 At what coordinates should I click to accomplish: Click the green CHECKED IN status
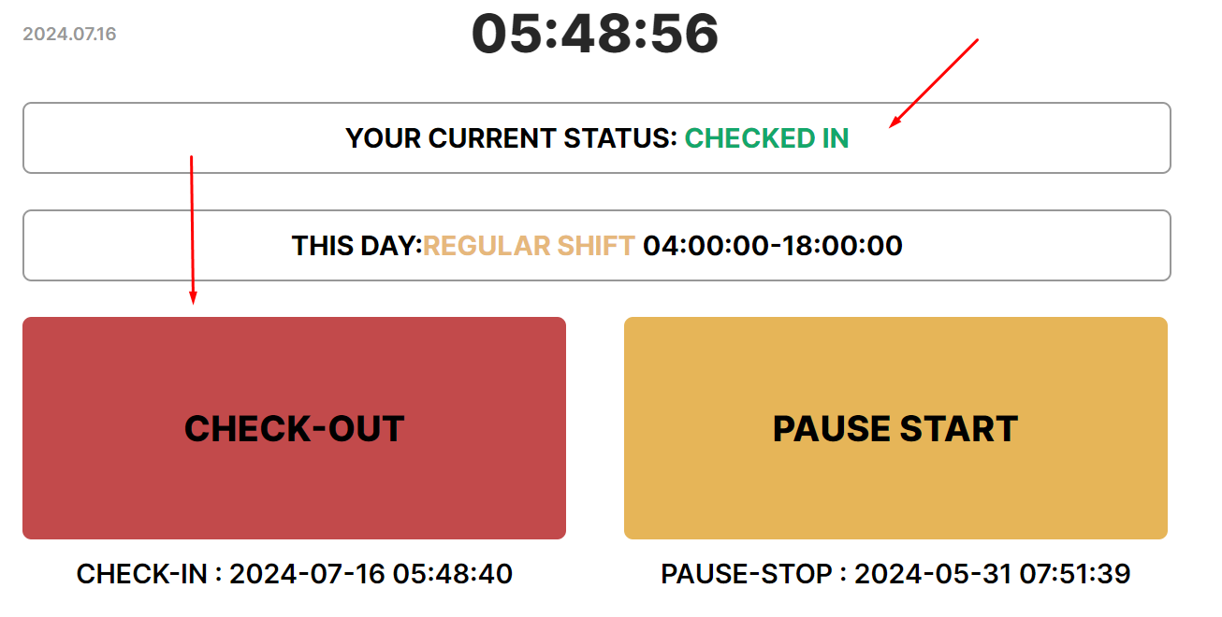point(766,138)
